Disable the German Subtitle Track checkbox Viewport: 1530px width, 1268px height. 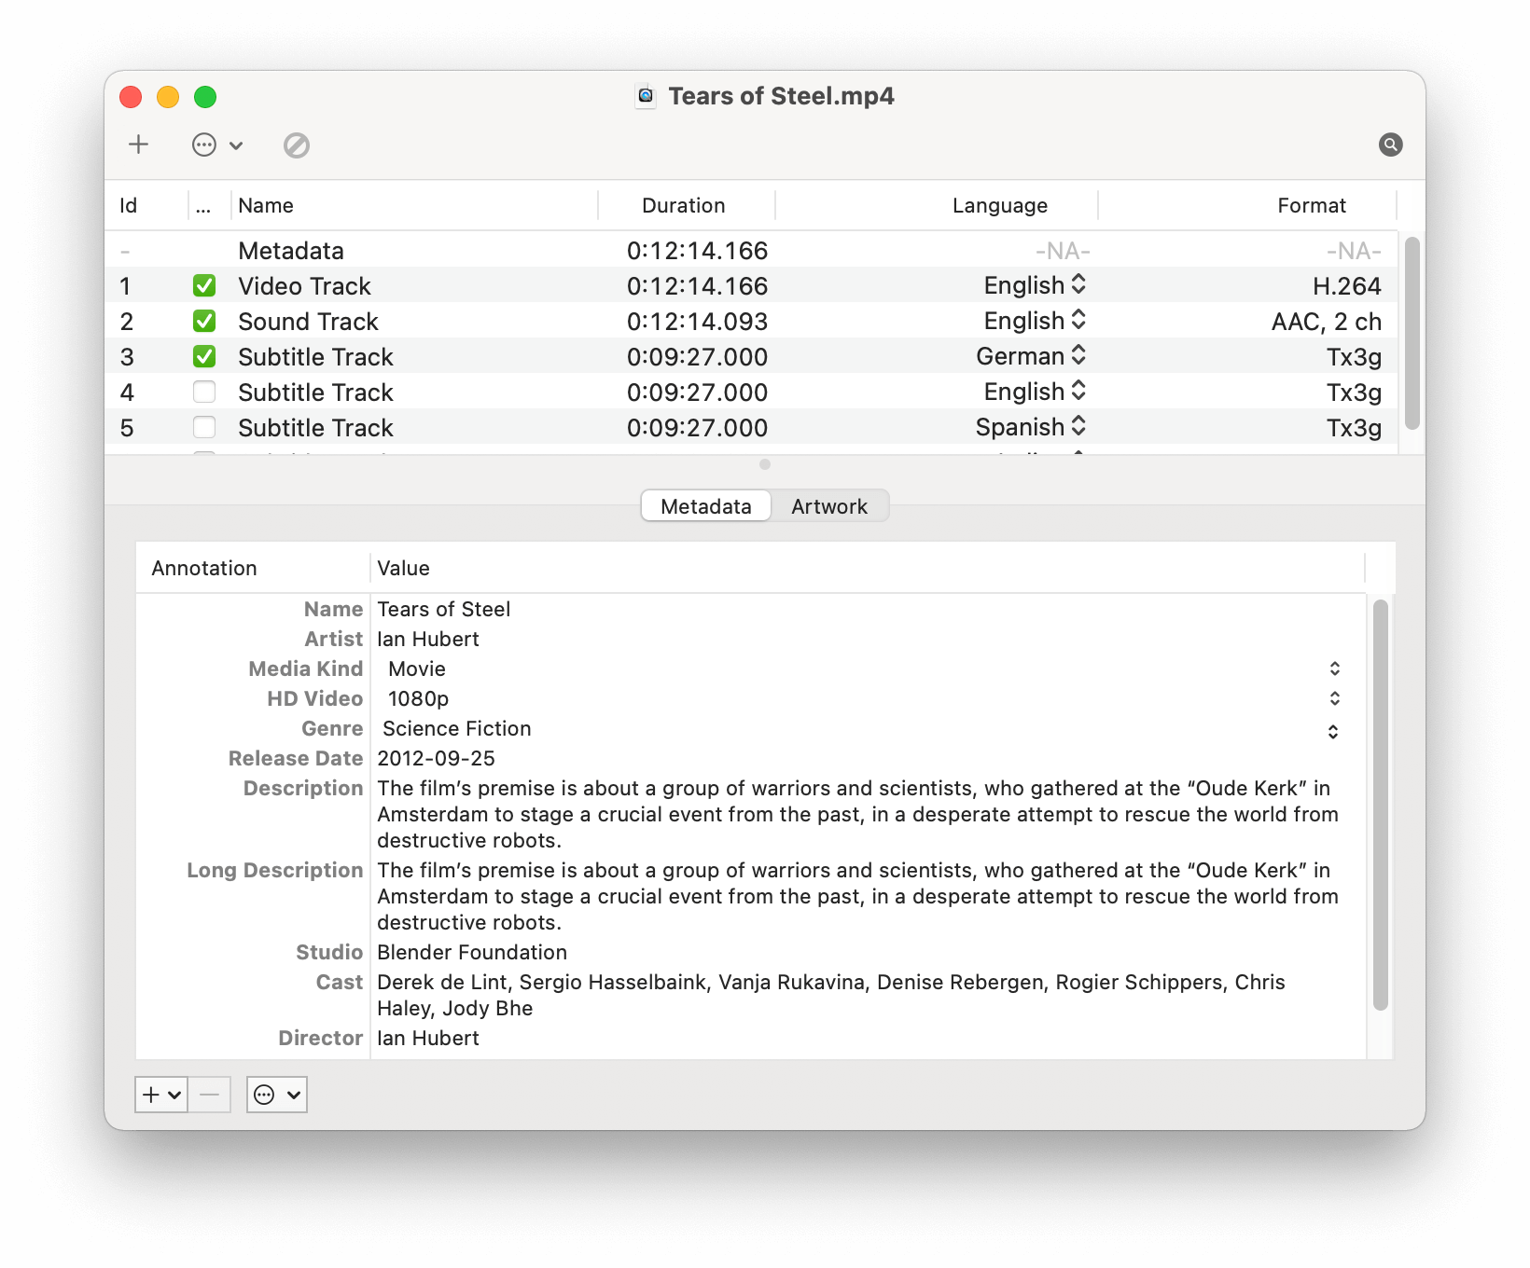pos(204,356)
